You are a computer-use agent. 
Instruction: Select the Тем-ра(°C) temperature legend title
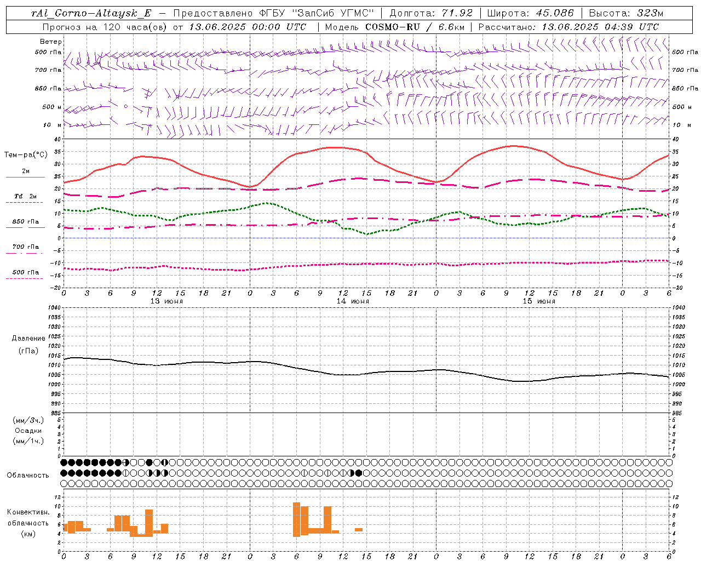click(26, 155)
